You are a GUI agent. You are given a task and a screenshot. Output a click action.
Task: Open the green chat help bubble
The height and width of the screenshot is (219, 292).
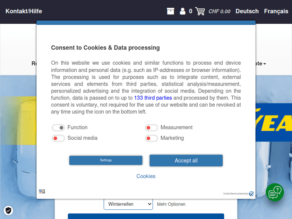coord(275,192)
